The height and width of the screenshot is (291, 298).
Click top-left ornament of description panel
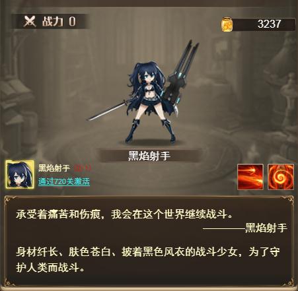[11, 202]
